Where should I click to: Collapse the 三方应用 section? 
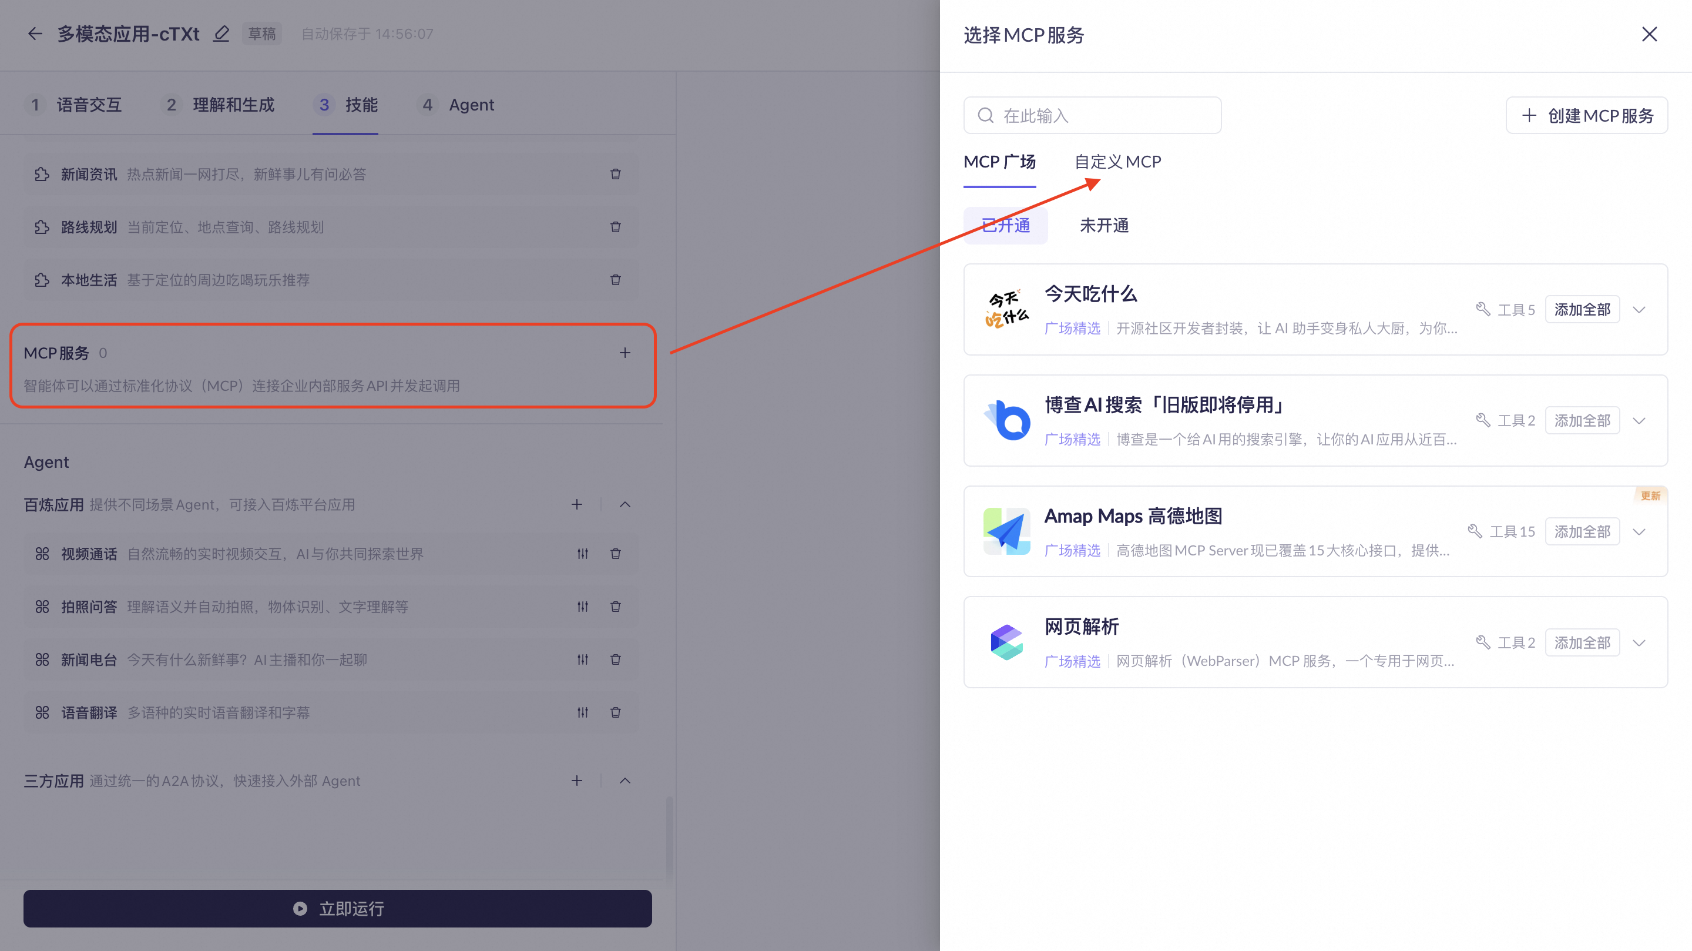tap(625, 781)
